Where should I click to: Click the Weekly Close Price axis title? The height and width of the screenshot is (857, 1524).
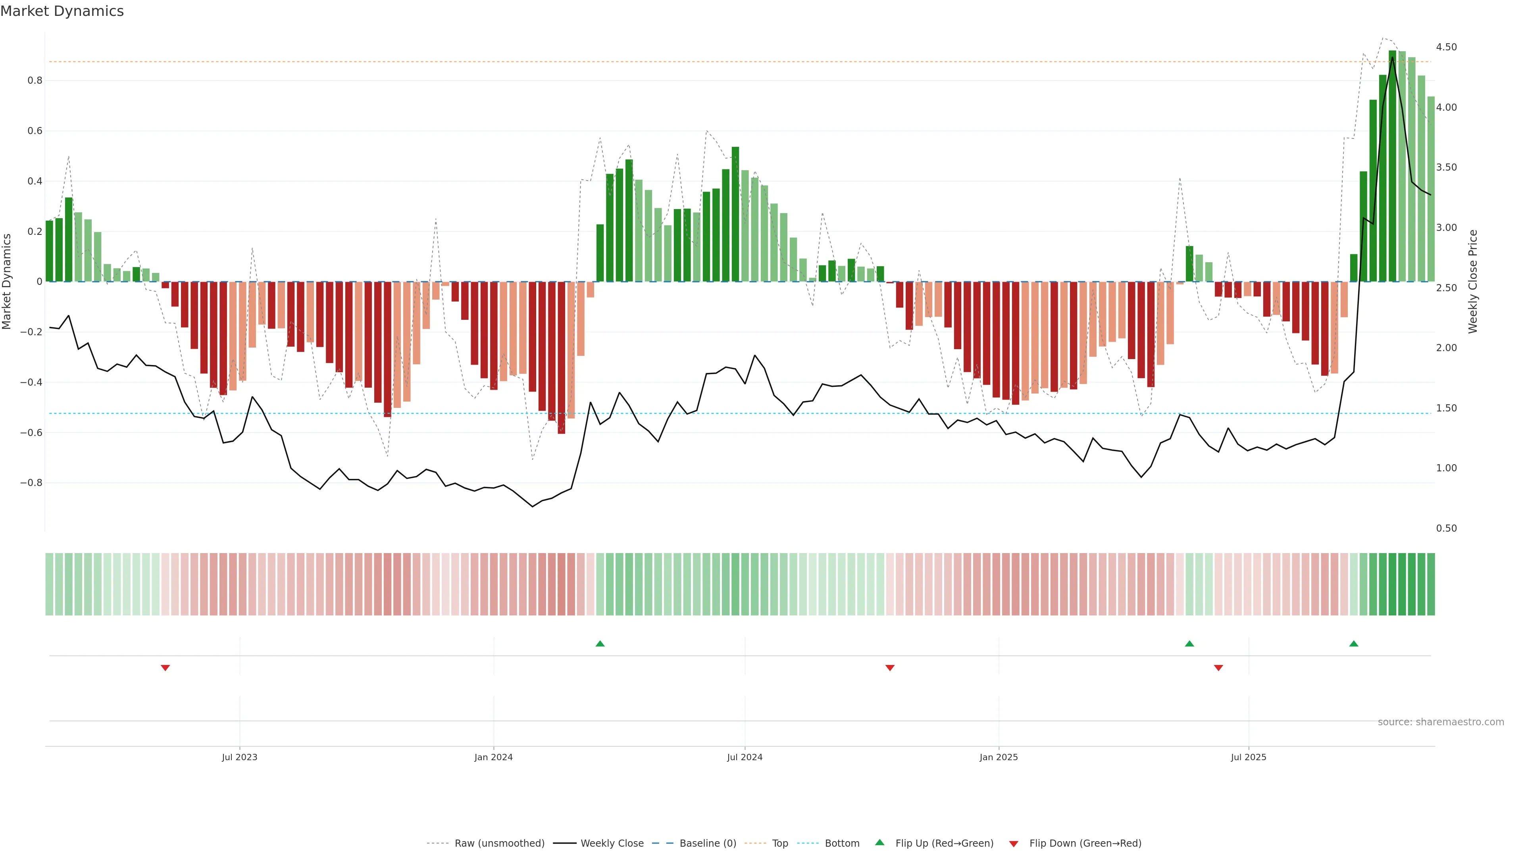(x=1472, y=282)
